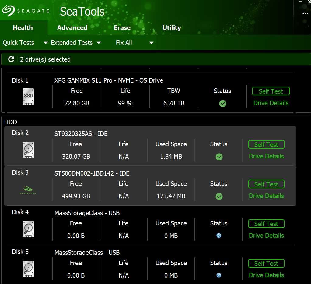The height and width of the screenshot is (284, 311).
Task: Click the 99 % life value
Action: (125, 103)
